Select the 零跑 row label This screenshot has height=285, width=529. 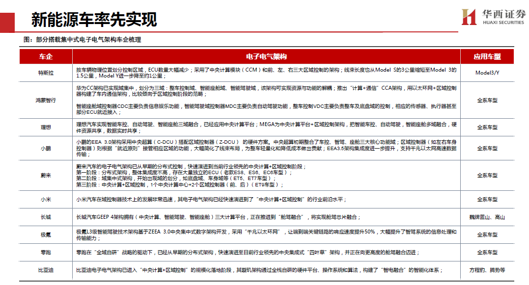(46, 252)
